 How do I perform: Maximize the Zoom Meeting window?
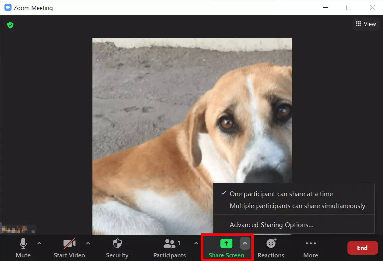pyautogui.click(x=348, y=8)
